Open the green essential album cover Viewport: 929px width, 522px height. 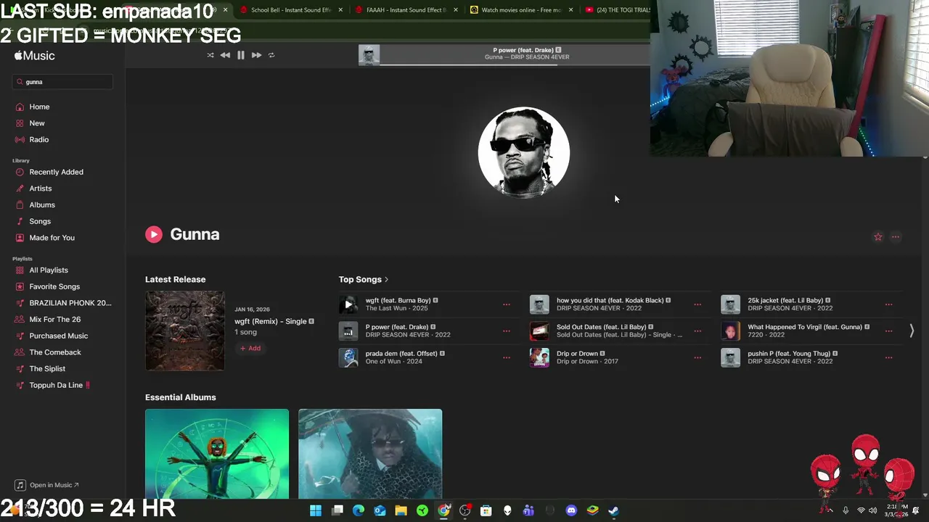(217, 454)
